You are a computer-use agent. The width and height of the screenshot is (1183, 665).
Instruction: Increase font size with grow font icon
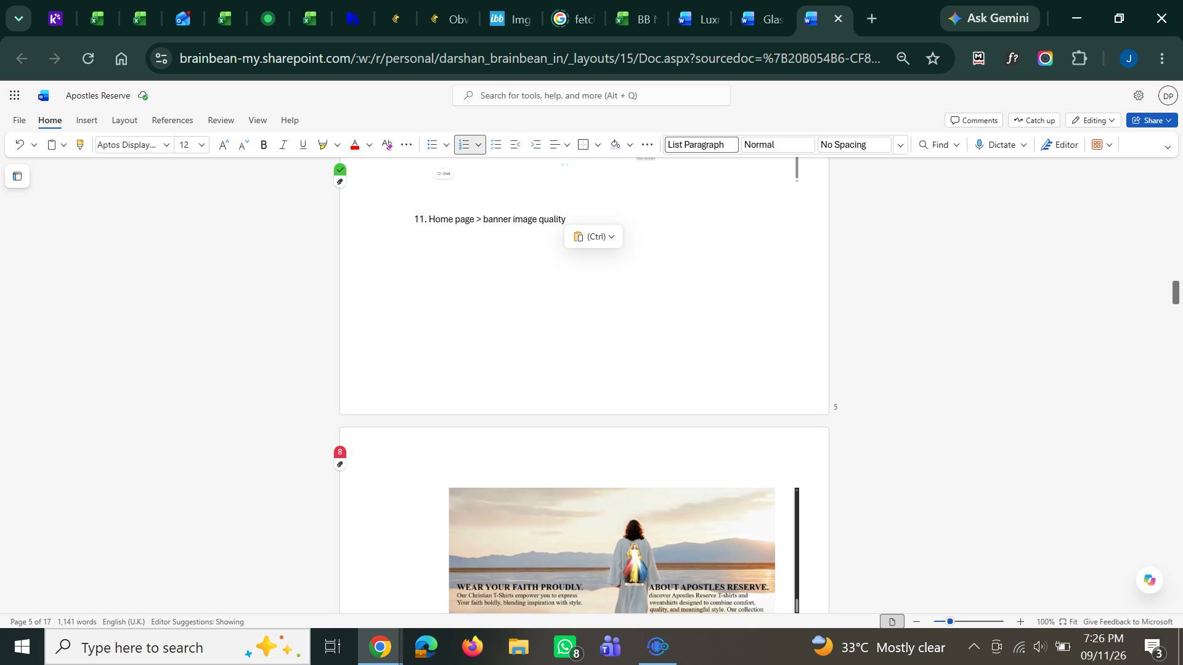224,145
